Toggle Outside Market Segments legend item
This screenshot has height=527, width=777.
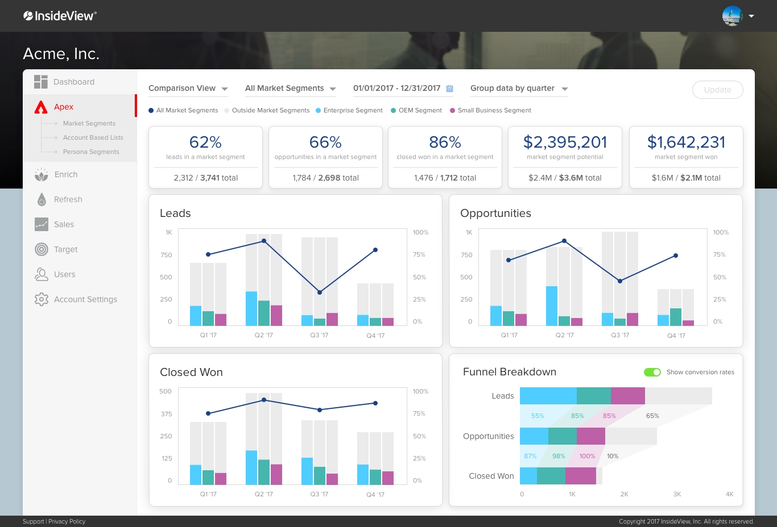tap(267, 111)
